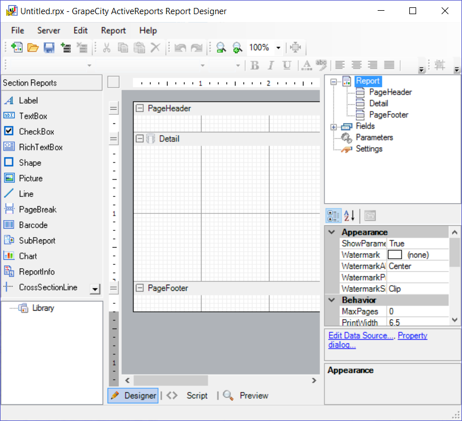Collapse the PageHeader section
The width and height of the screenshot is (462, 421).
pos(139,108)
